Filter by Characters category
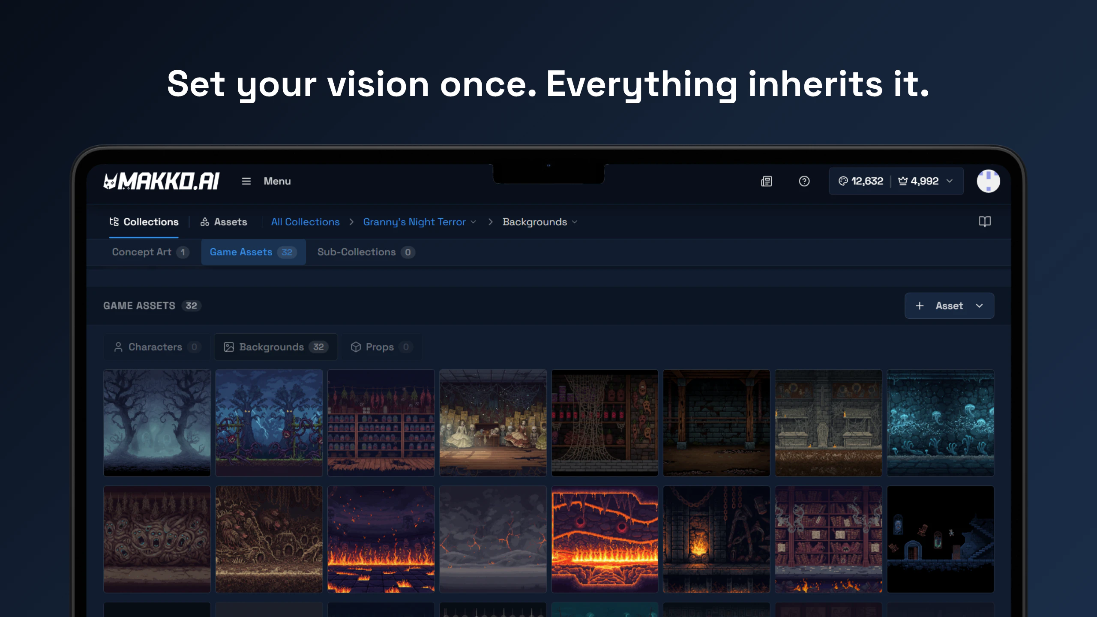This screenshot has height=617, width=1097. coord(156,347)
